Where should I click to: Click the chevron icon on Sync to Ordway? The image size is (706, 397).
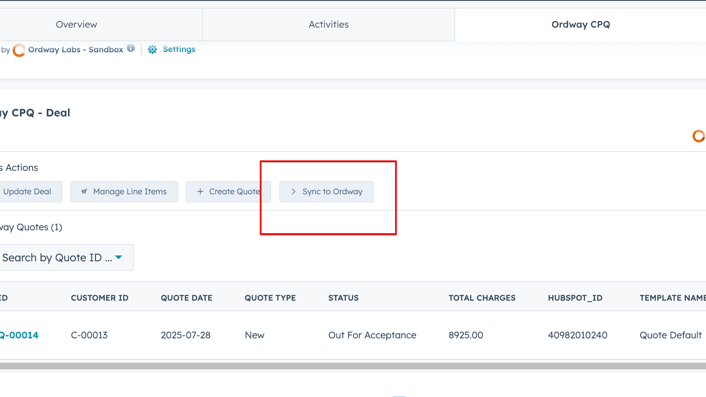[x=293, y=192]
